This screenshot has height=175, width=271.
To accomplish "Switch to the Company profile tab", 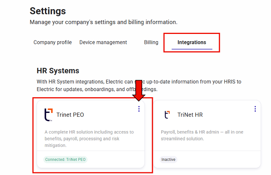I will pyautogui.click(x=53, y=42).
